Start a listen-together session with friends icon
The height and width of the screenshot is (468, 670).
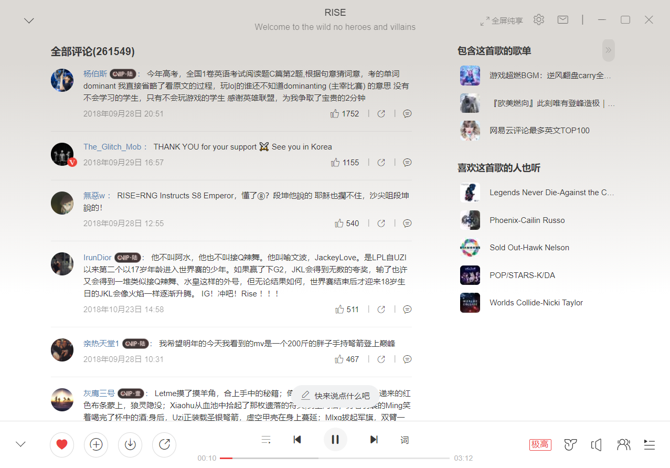[623, 444]
